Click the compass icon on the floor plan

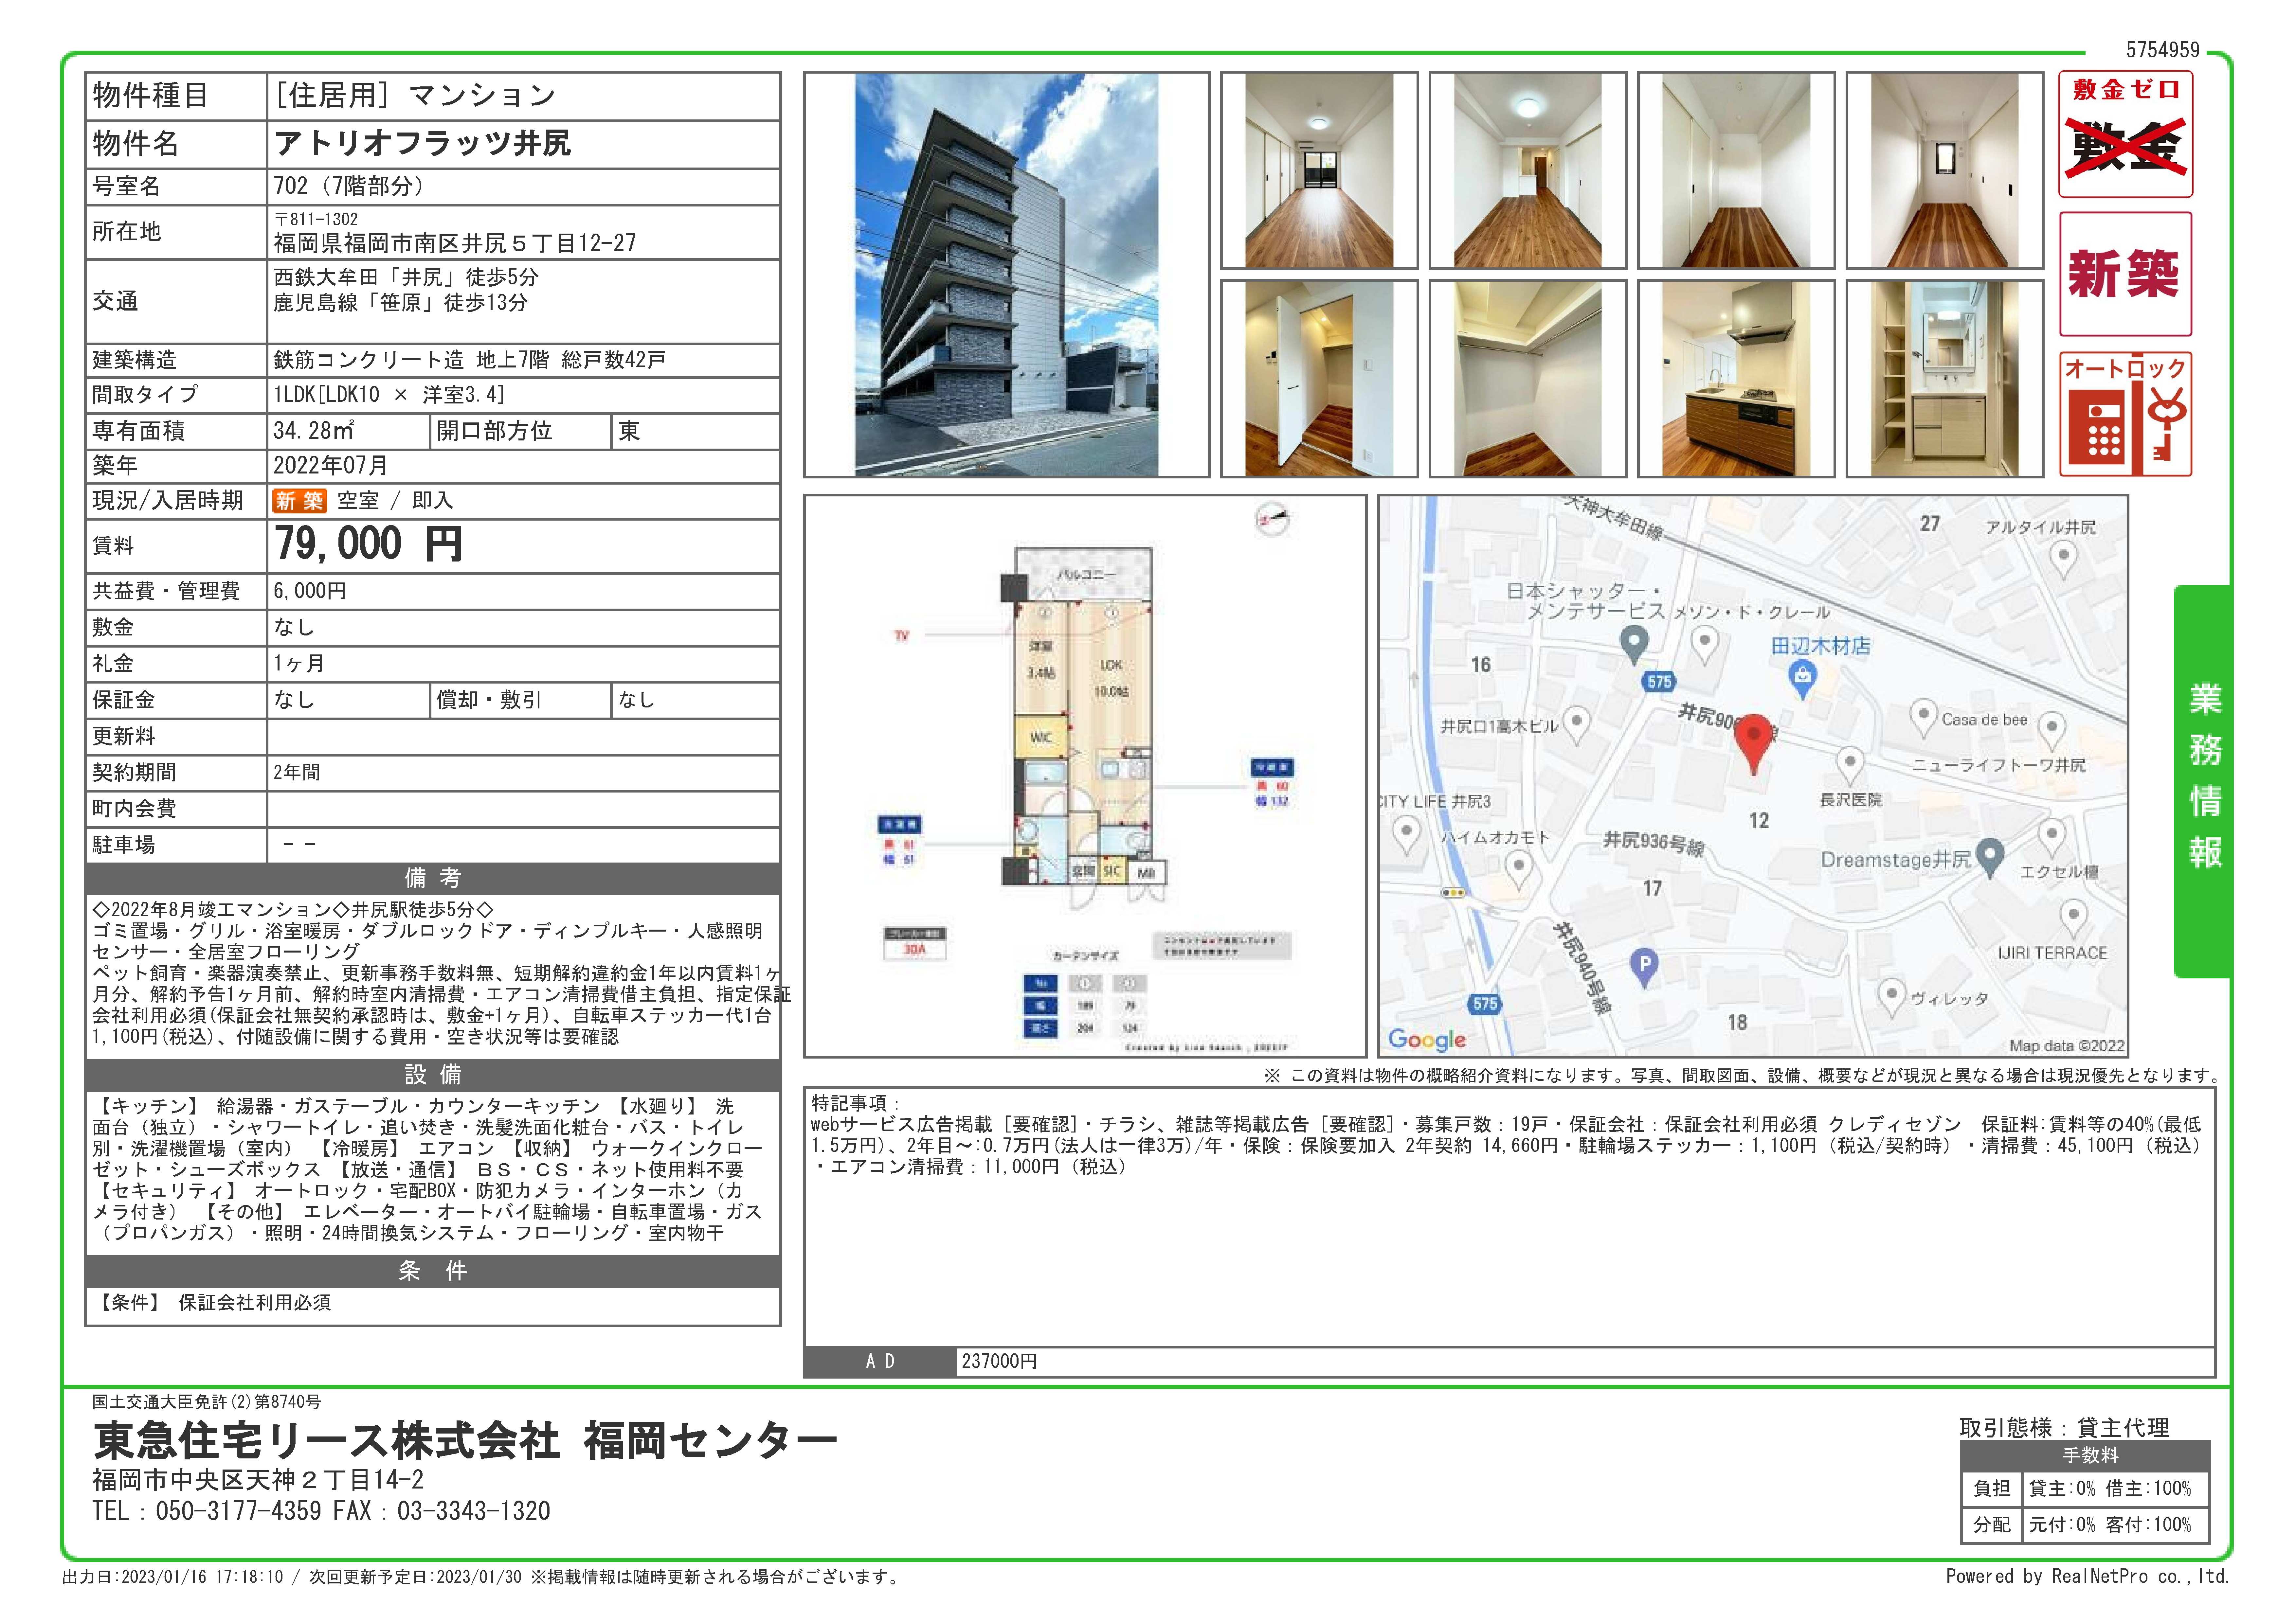pos(1272,519)
